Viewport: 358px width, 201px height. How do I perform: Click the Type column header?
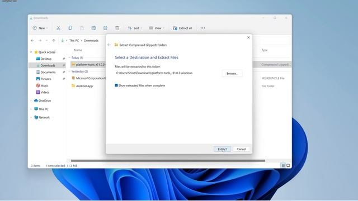(x=265, y=50)
